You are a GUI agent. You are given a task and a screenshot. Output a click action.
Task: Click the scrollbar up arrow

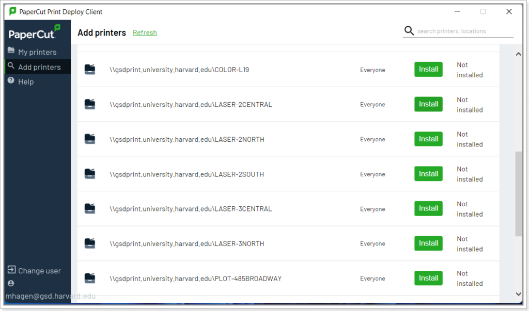coord(519,54)
